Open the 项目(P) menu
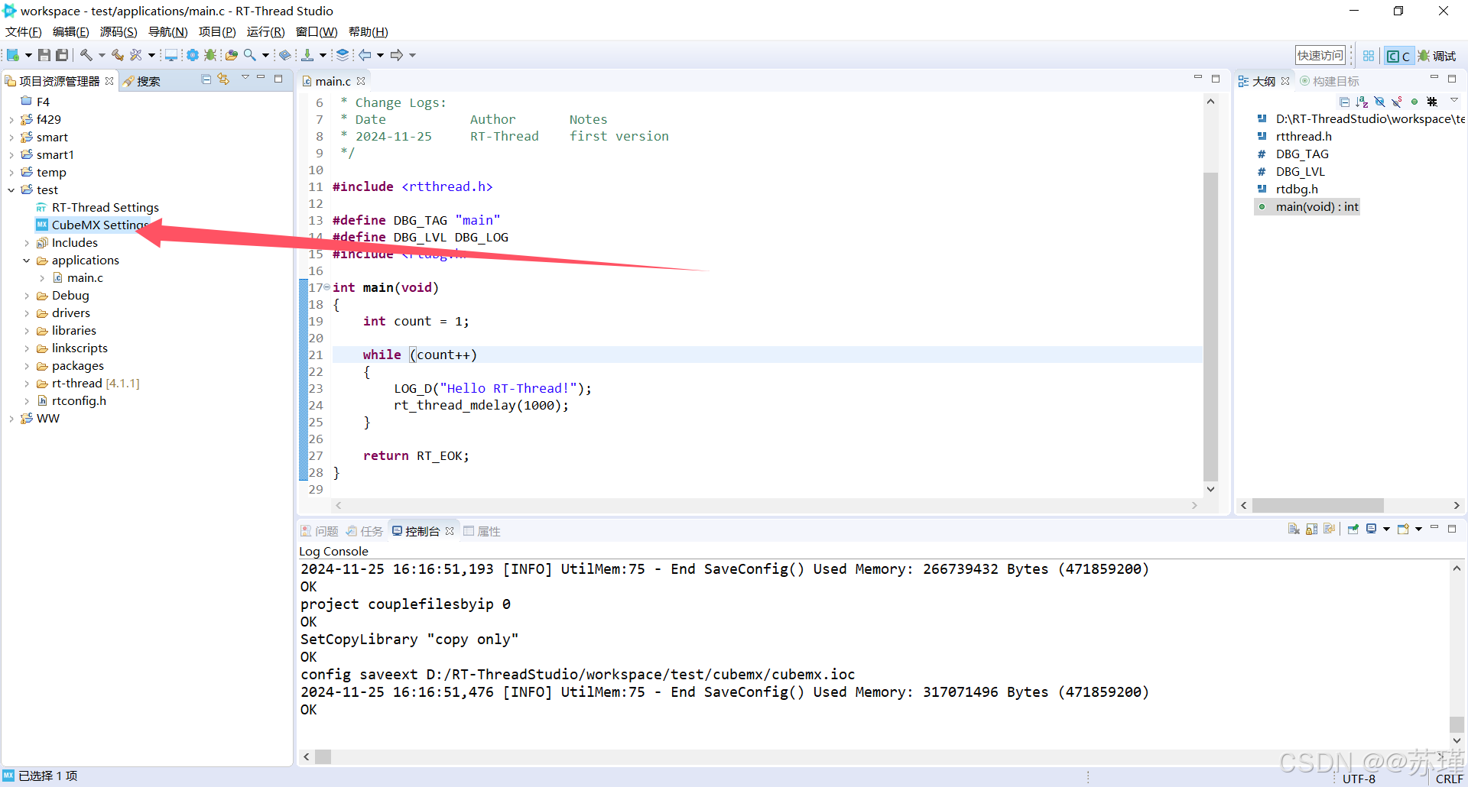 tap(217, 32)
